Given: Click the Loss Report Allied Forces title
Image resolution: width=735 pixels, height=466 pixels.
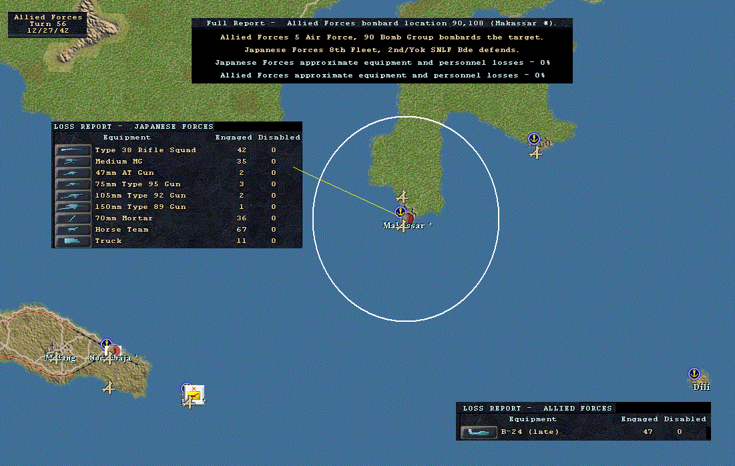Looking at the screenshot, I should coord(537,409).
